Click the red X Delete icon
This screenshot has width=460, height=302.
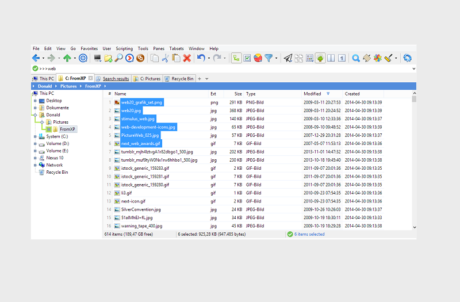coord(187,58)
